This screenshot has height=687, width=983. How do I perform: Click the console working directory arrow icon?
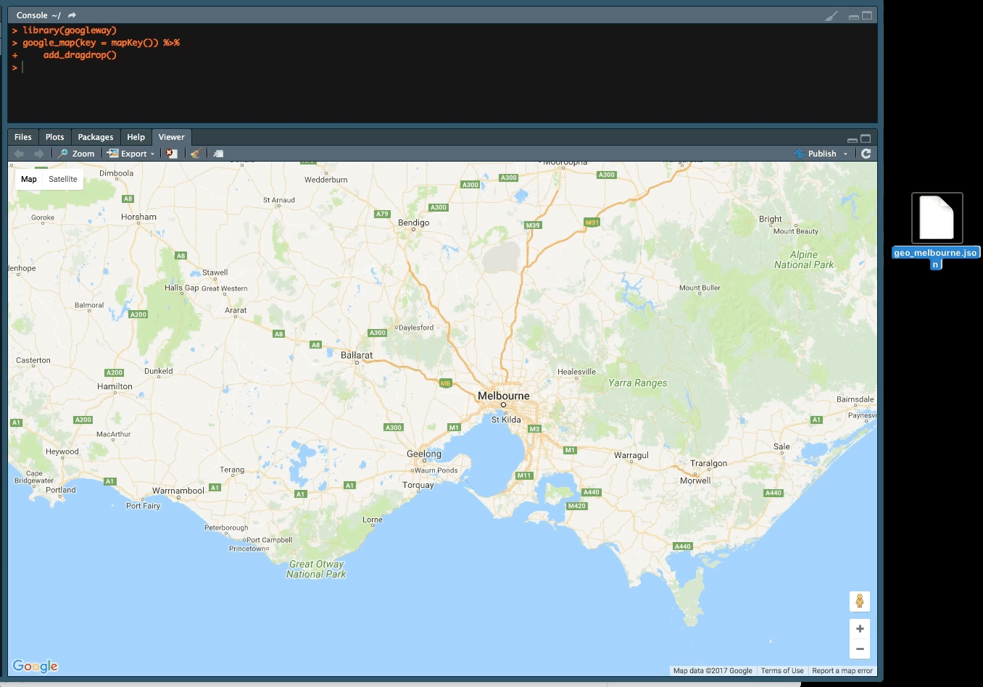point(72,15)
